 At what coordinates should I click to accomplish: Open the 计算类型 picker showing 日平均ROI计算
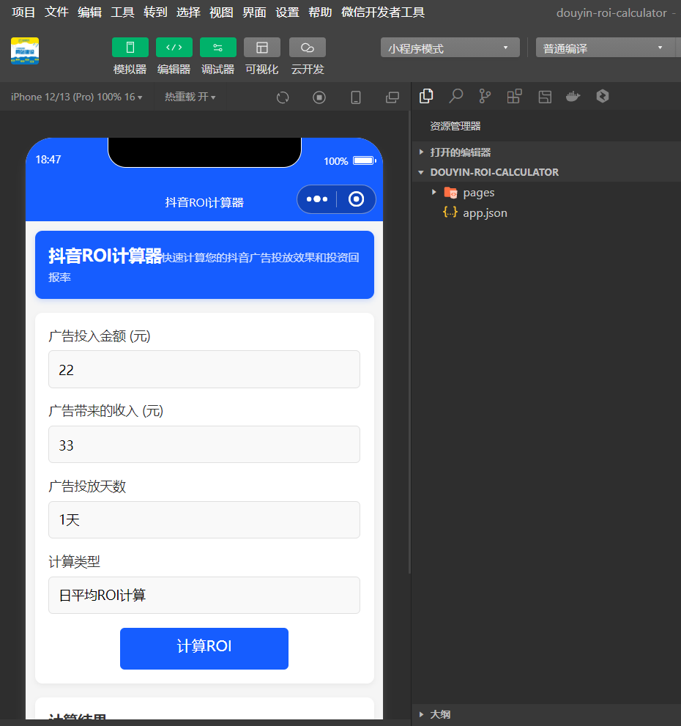204,595
